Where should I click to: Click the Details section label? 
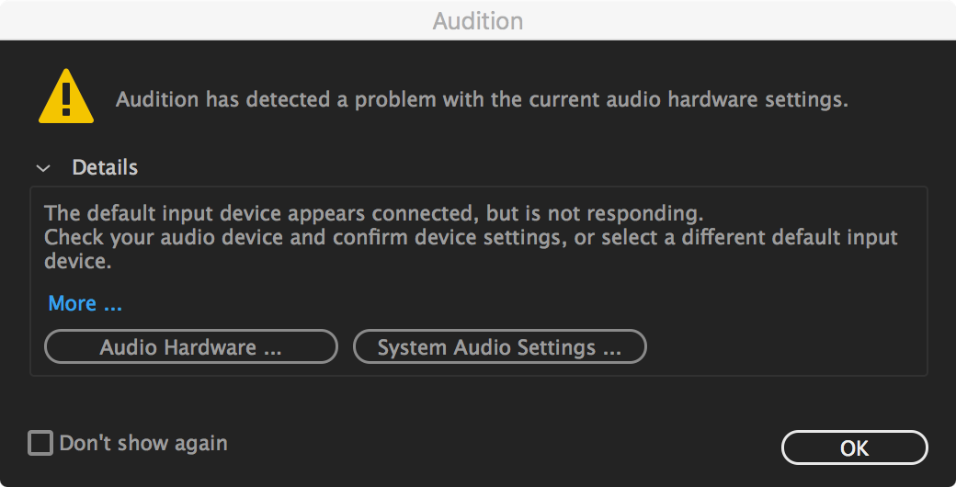tap(105, 168)
